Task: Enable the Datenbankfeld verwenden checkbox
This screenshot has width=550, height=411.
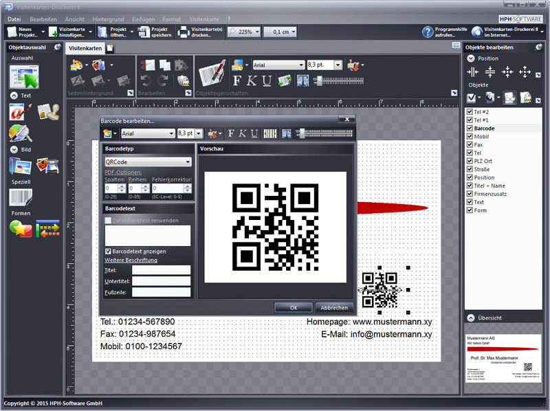Action: pyautogui.click(x=108, y=221)
